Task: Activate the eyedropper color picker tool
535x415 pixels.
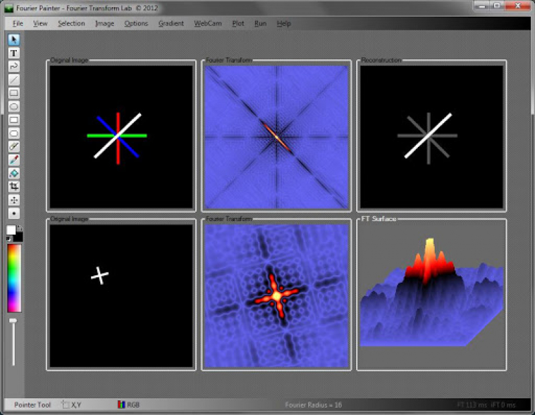Action: 13,160
